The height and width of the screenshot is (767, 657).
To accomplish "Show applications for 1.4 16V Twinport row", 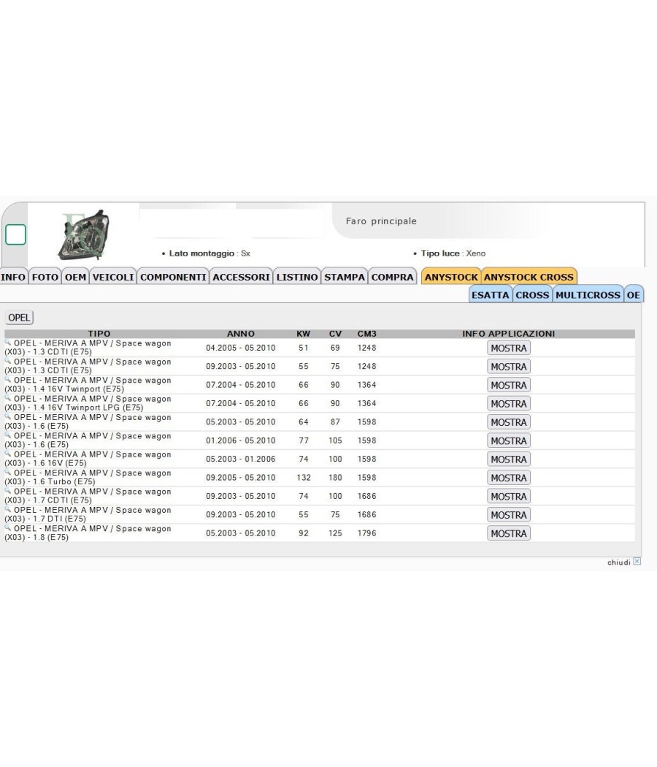I will [x=509, y=385].
